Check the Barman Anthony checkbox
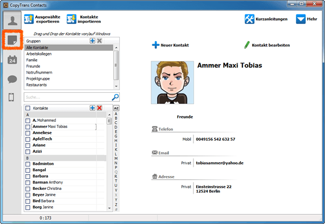This screenshot has height=224, width=325. pyautogui.click(x=28, y=182)
